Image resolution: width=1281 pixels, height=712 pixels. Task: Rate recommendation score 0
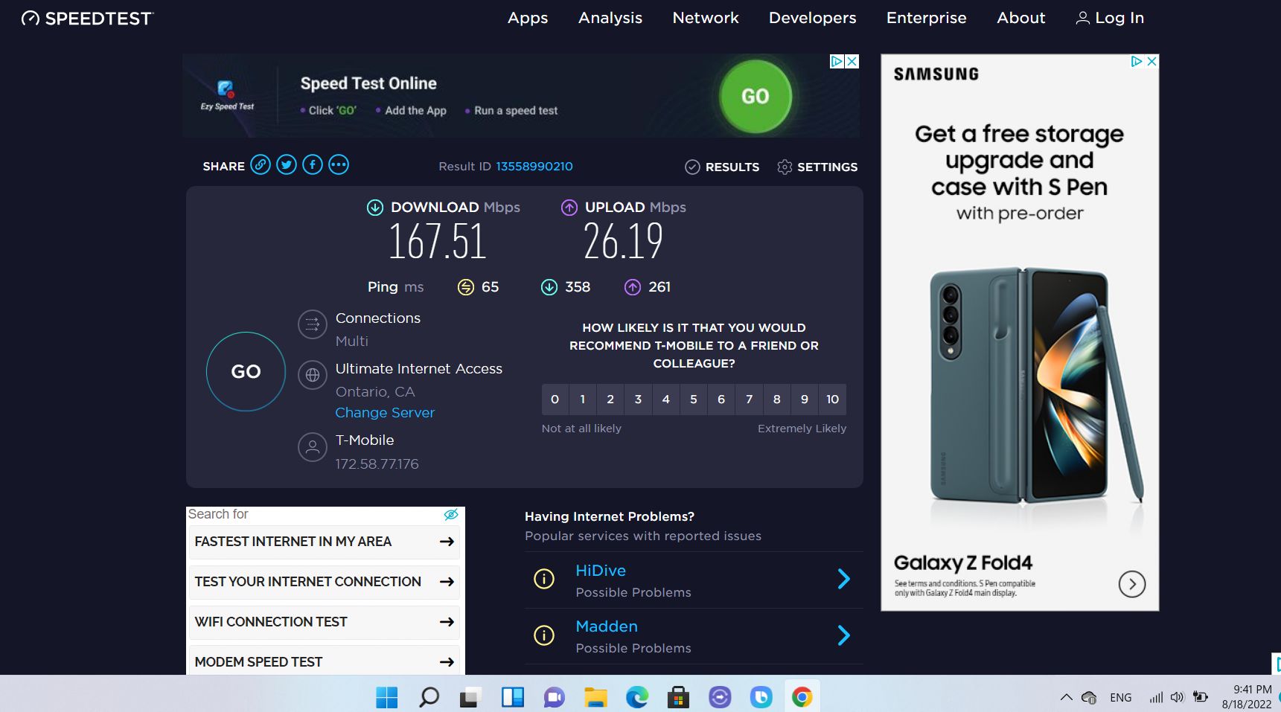555,400
